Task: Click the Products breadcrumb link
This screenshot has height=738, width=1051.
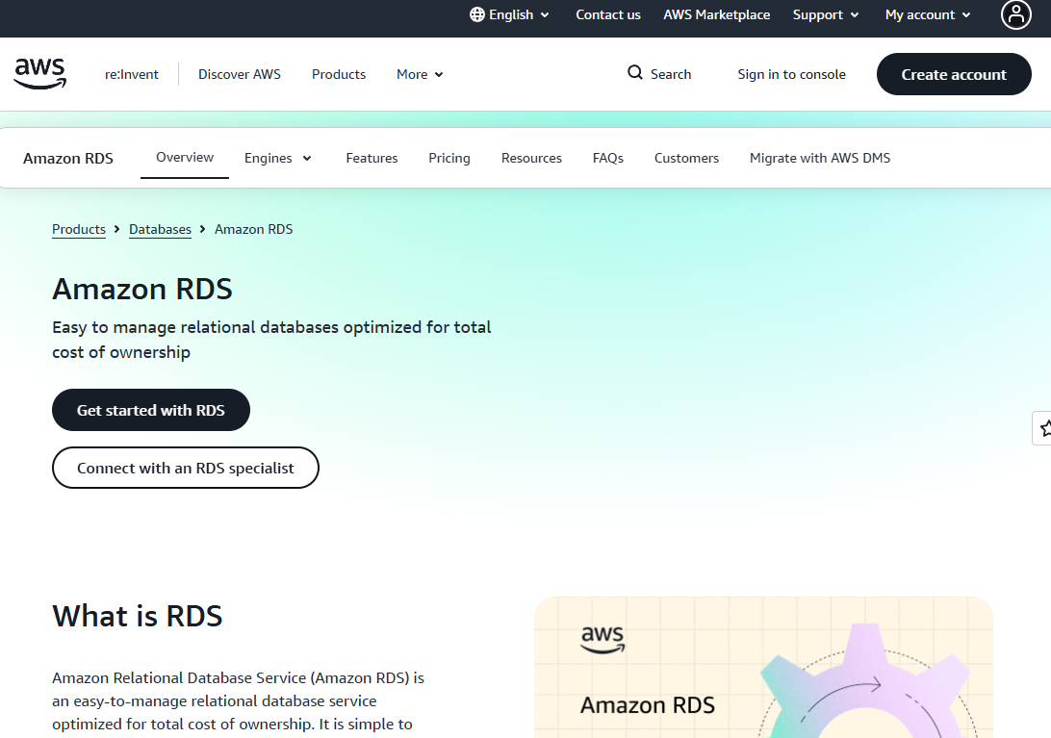Action: (79, 229)
